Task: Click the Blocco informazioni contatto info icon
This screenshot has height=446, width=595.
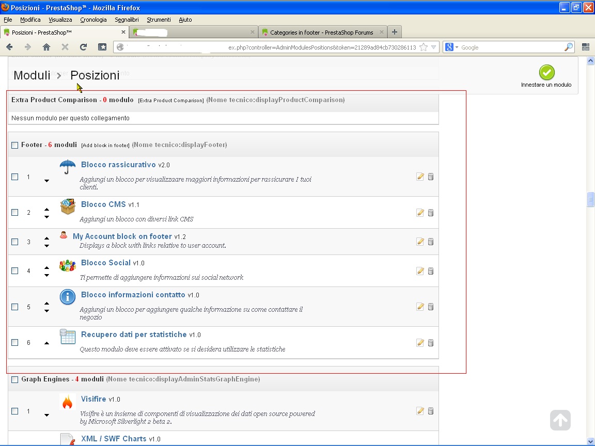Action: click(68, 297)
